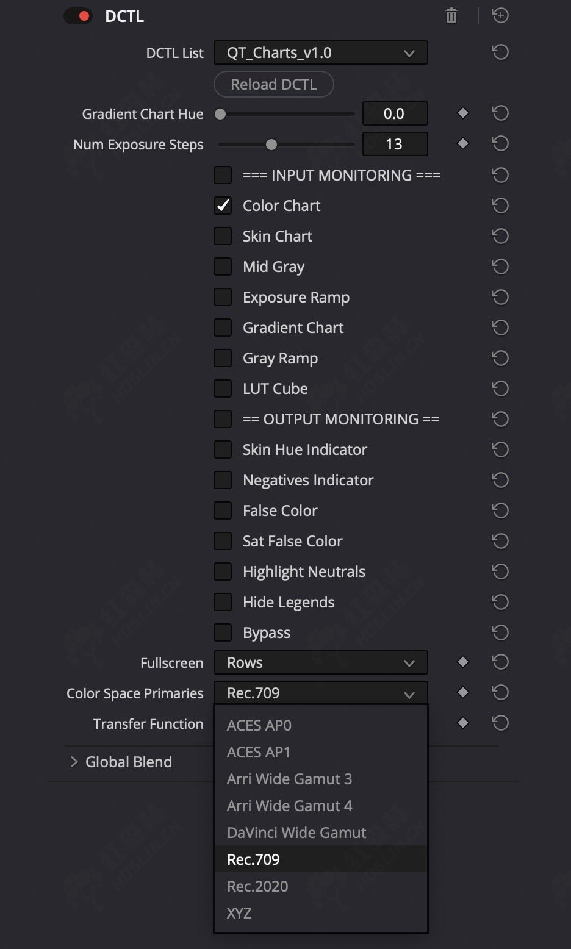Image resolution: width=571 pixels, height=949 pixels.
Task: Select ACES AP1 from the primaries list
Action: pyautogui.click(x=259, y=752)
